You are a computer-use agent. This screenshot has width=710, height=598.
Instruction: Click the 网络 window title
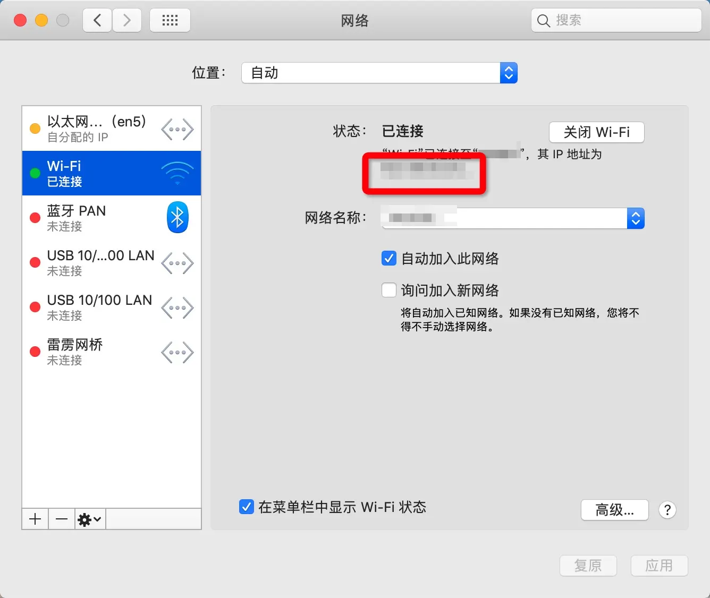coord(354,21)
